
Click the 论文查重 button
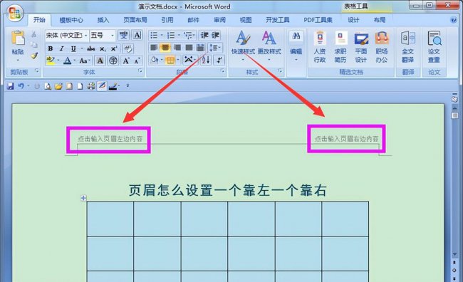tap(434, 47)
